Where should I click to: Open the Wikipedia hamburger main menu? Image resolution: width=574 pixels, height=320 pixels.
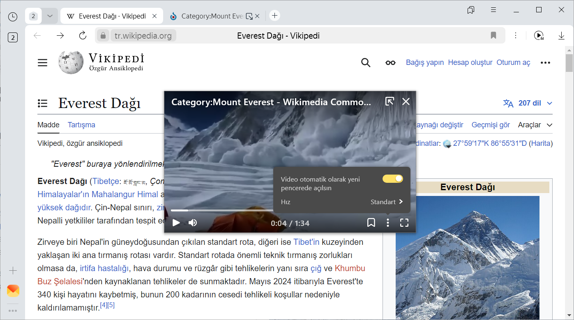[x=43, y=62]
